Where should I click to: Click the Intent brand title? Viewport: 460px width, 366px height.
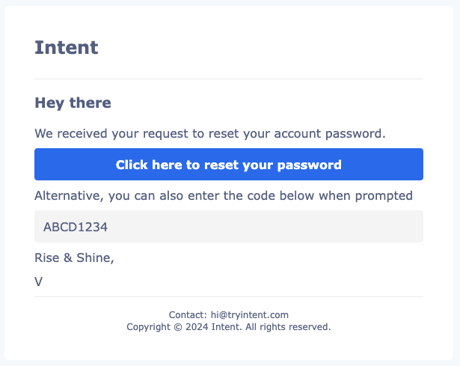[x=67, y=48]
